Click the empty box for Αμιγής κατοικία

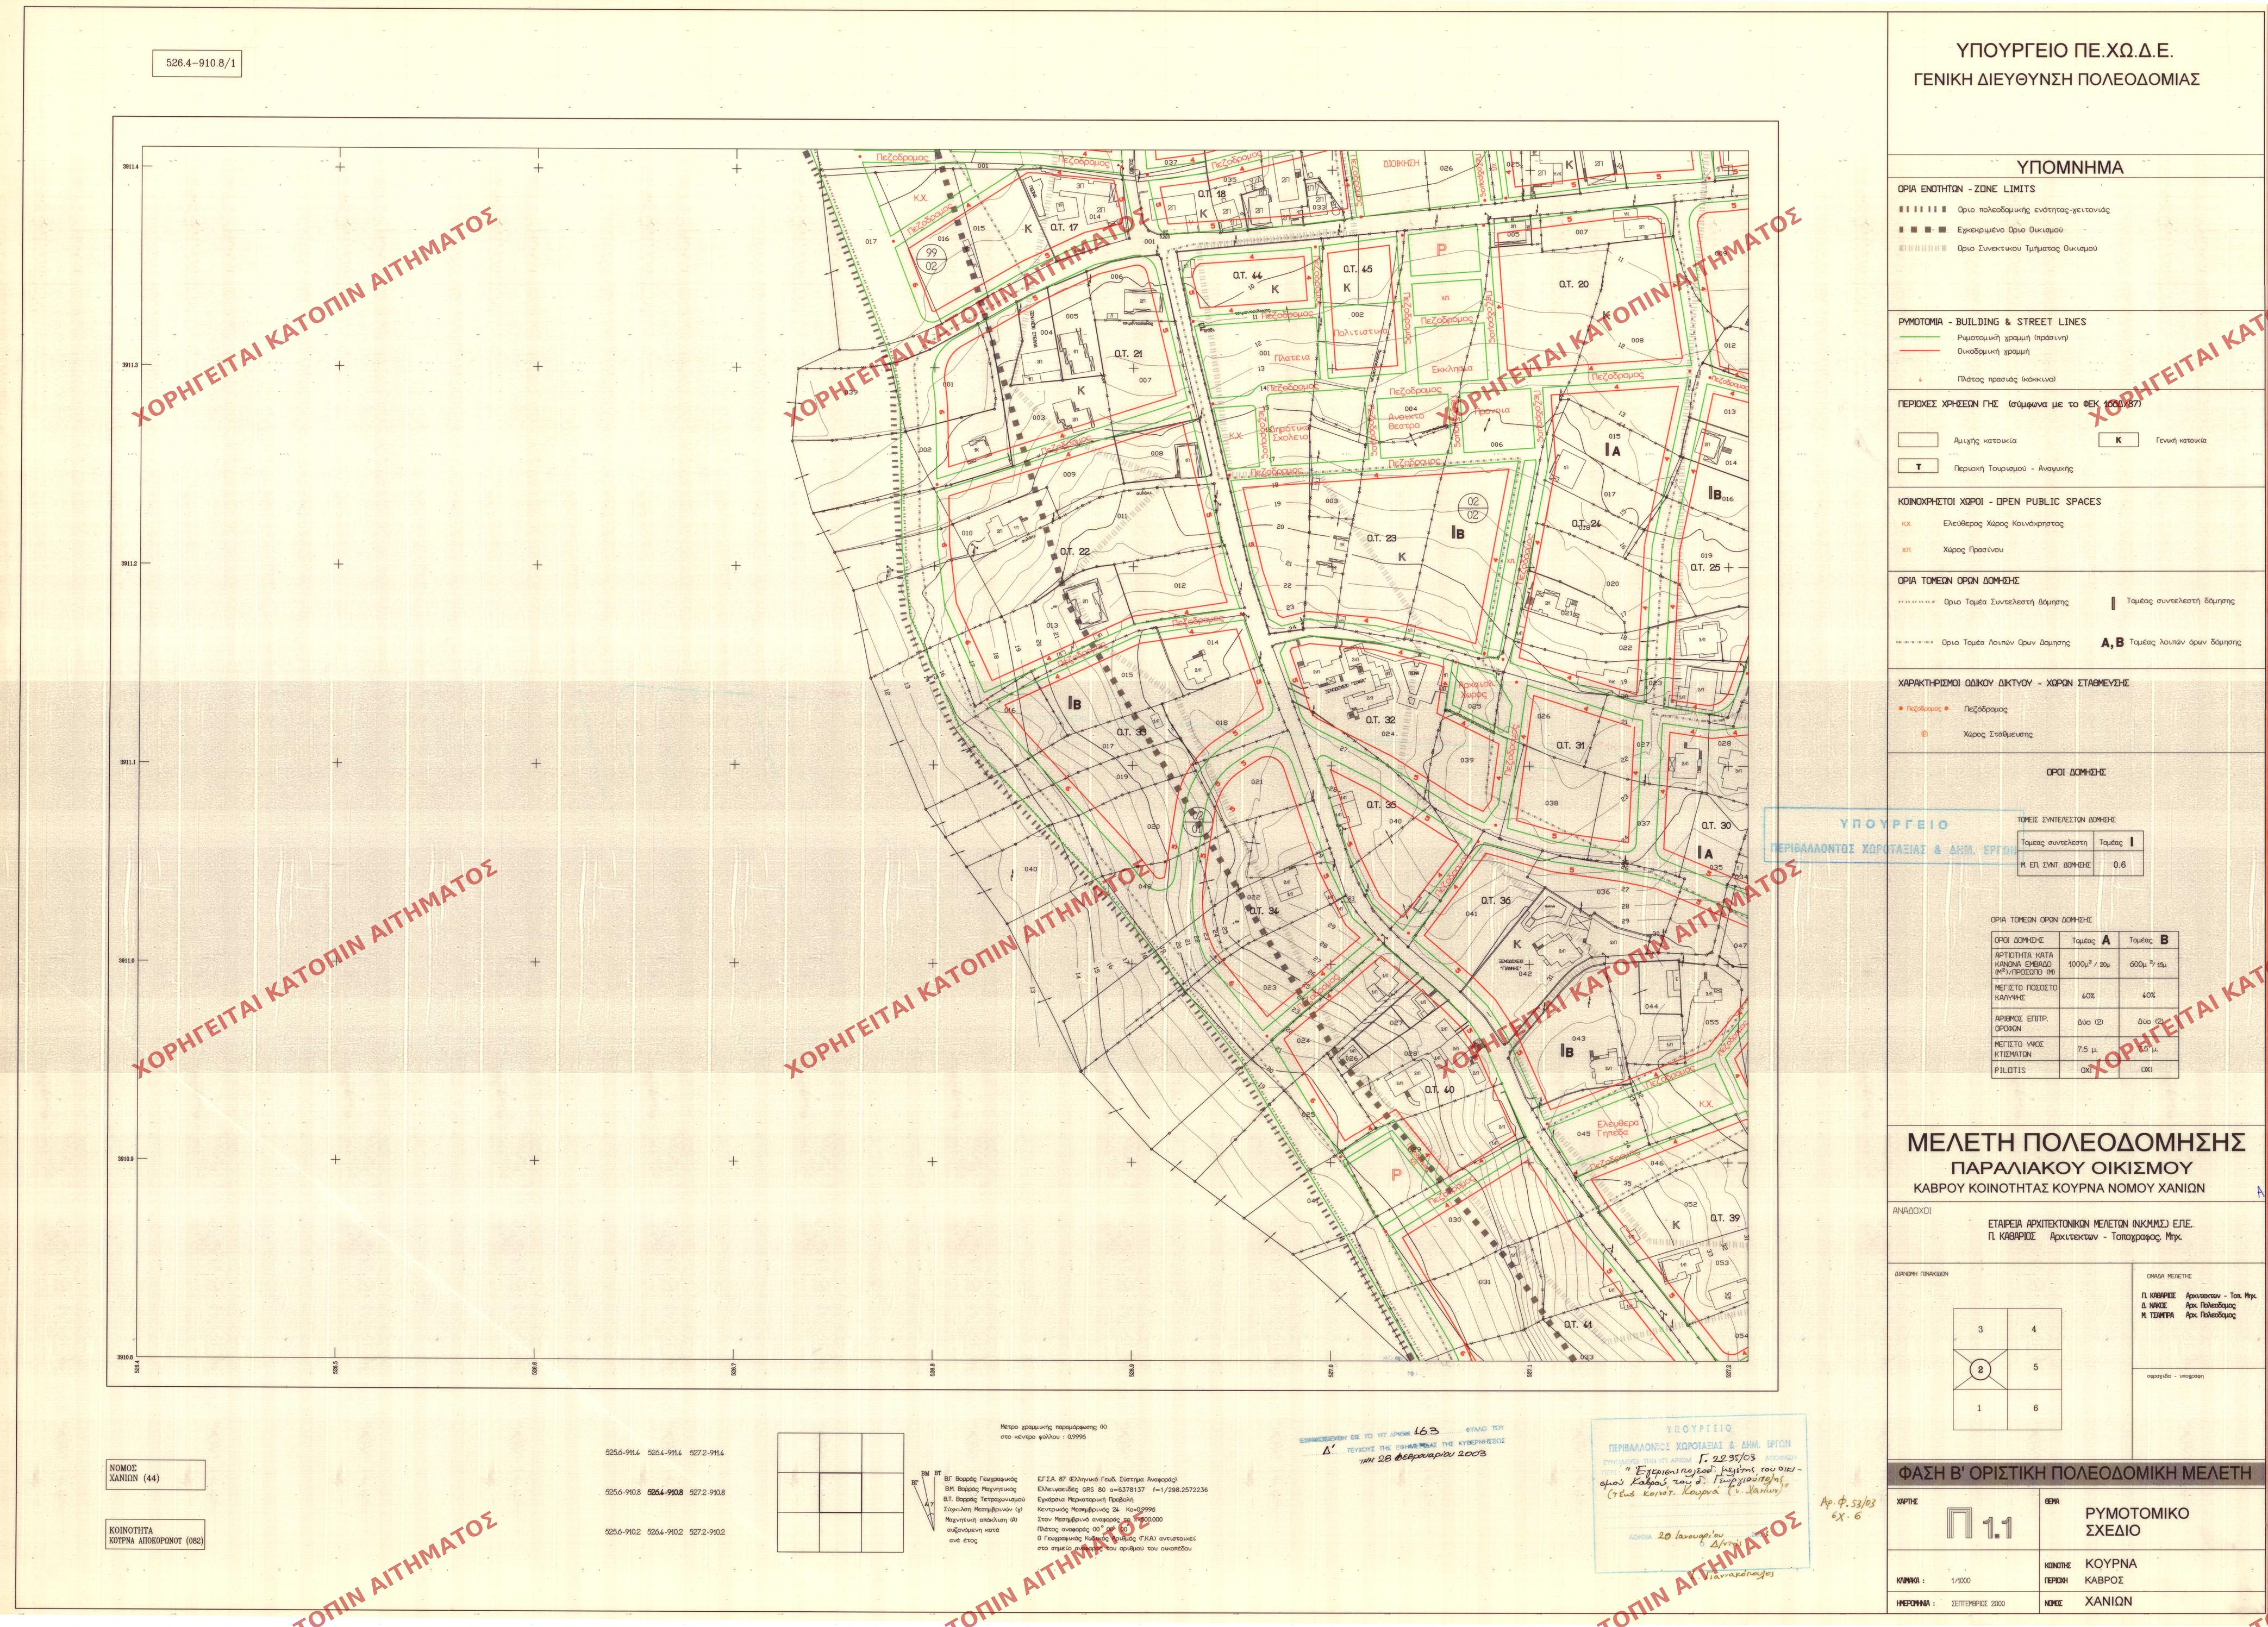click(x=1917, y=440)
